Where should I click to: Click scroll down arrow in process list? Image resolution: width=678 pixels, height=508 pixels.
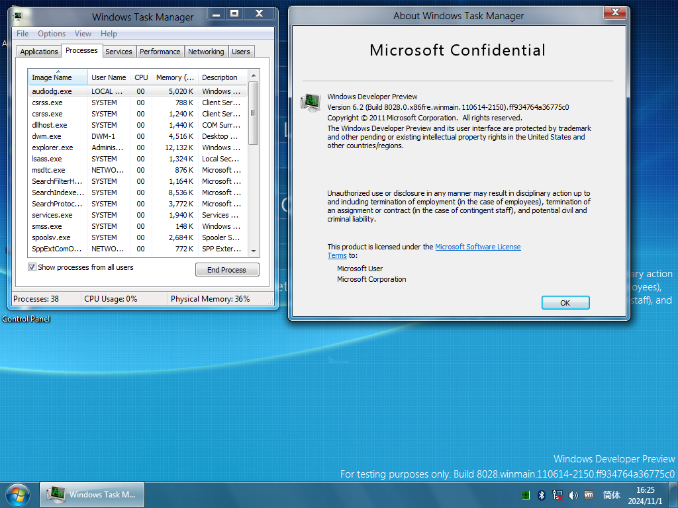click(x=254, y=251)
